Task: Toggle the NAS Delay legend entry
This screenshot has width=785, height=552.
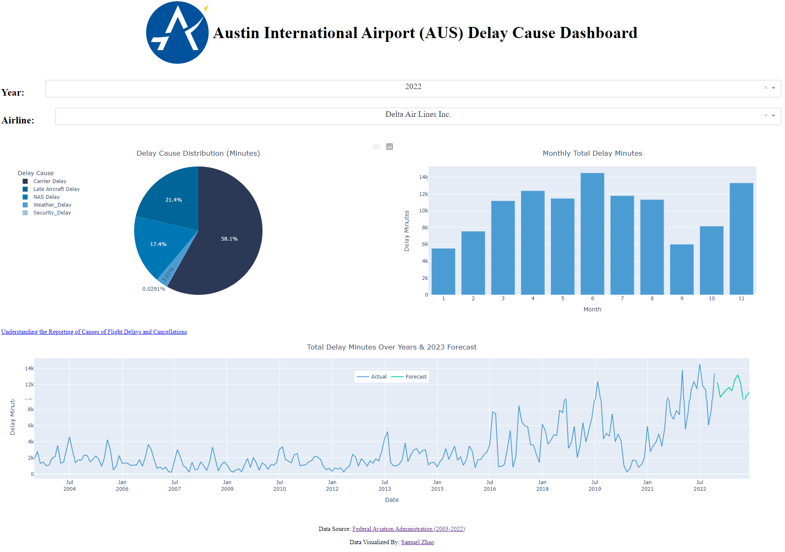Action: point(46,197)
